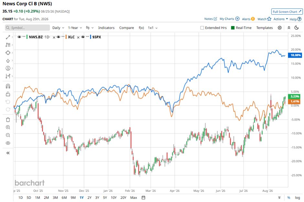Open the Fibonacci and lines tool group
Viewport: 304px width, 202px height.
tap(8, 45)
